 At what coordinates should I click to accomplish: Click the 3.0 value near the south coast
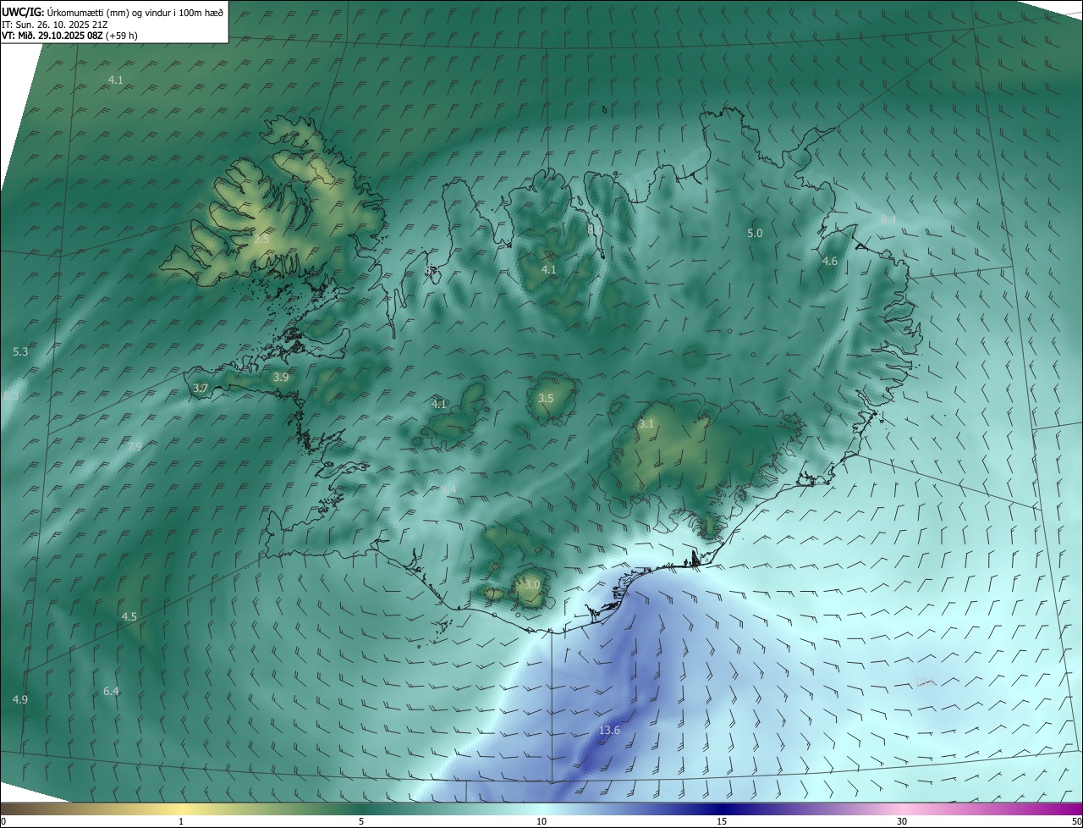coord(532,584)
